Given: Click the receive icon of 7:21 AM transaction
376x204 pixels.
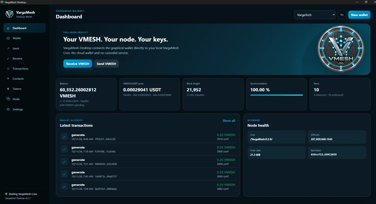Looking at the screenshot, I should pos(64,162).
